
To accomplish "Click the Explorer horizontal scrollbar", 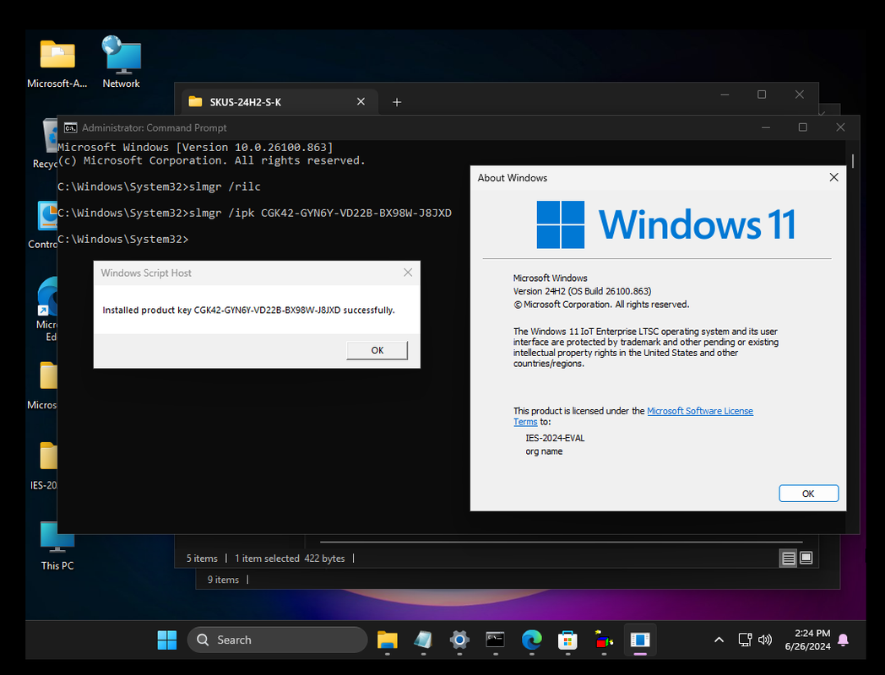I will click(561, 542).
